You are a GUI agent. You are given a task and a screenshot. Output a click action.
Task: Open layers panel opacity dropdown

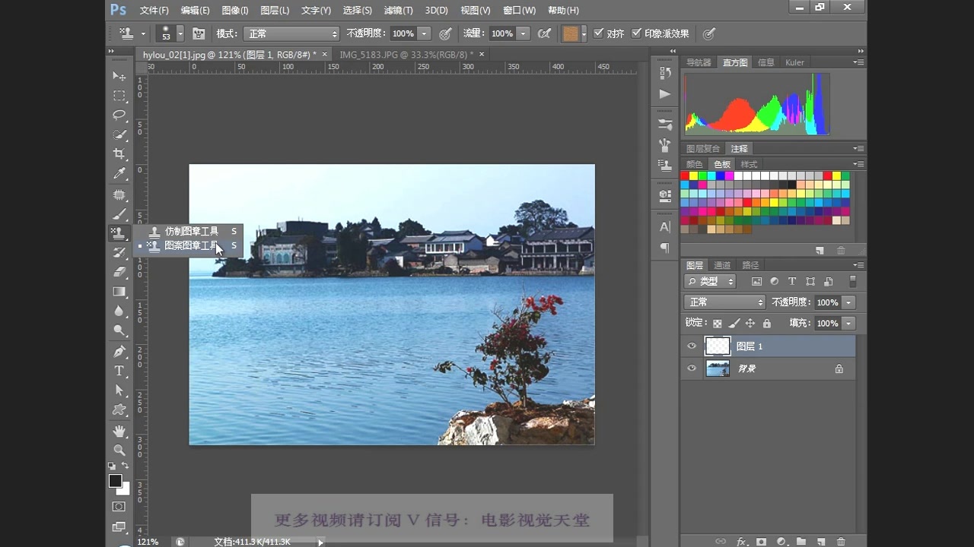coord(848,302)
